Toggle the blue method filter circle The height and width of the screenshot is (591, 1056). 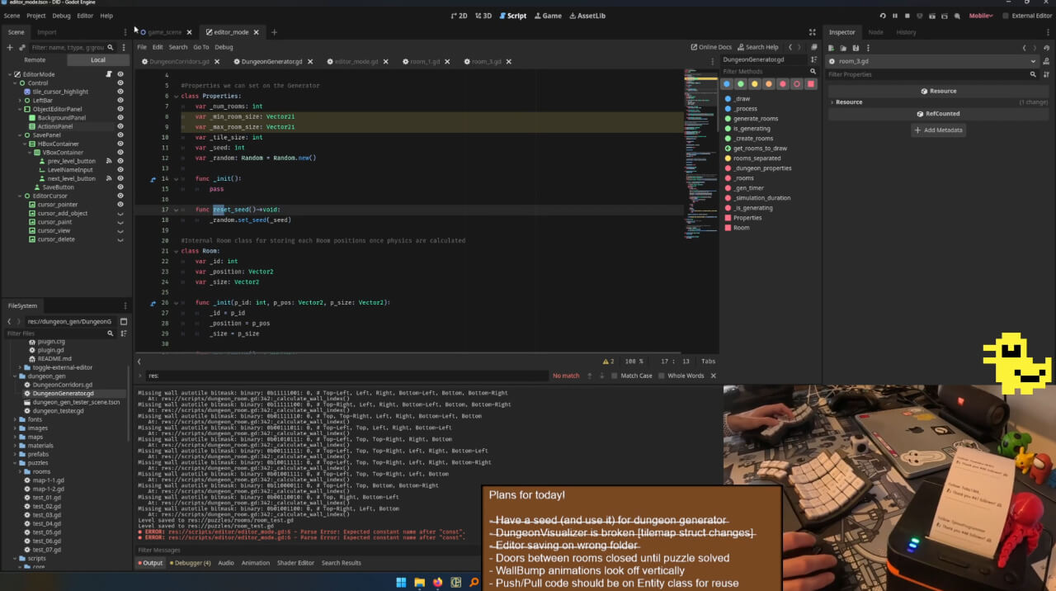pos(727,84)
